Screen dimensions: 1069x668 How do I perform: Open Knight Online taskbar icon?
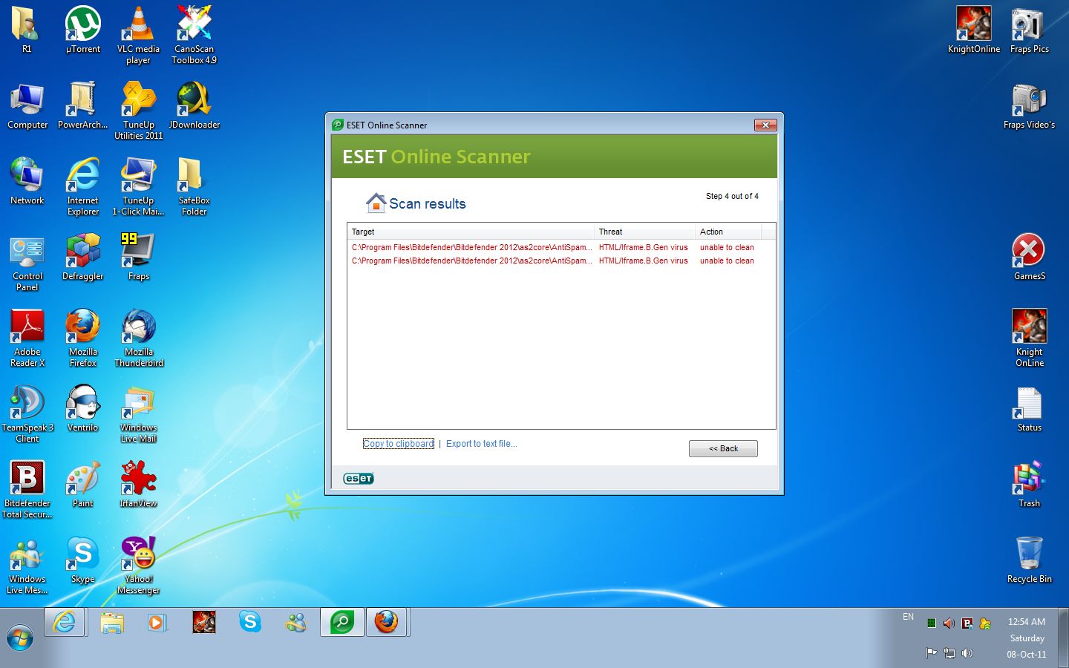[204, 622]
